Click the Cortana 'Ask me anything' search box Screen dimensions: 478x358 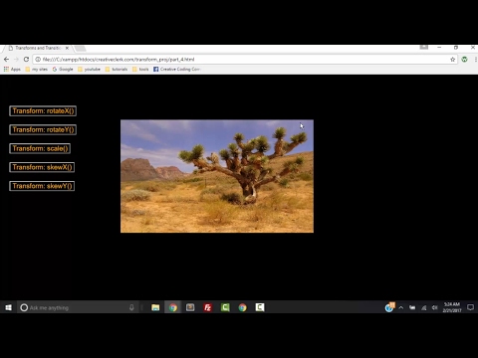78,307
